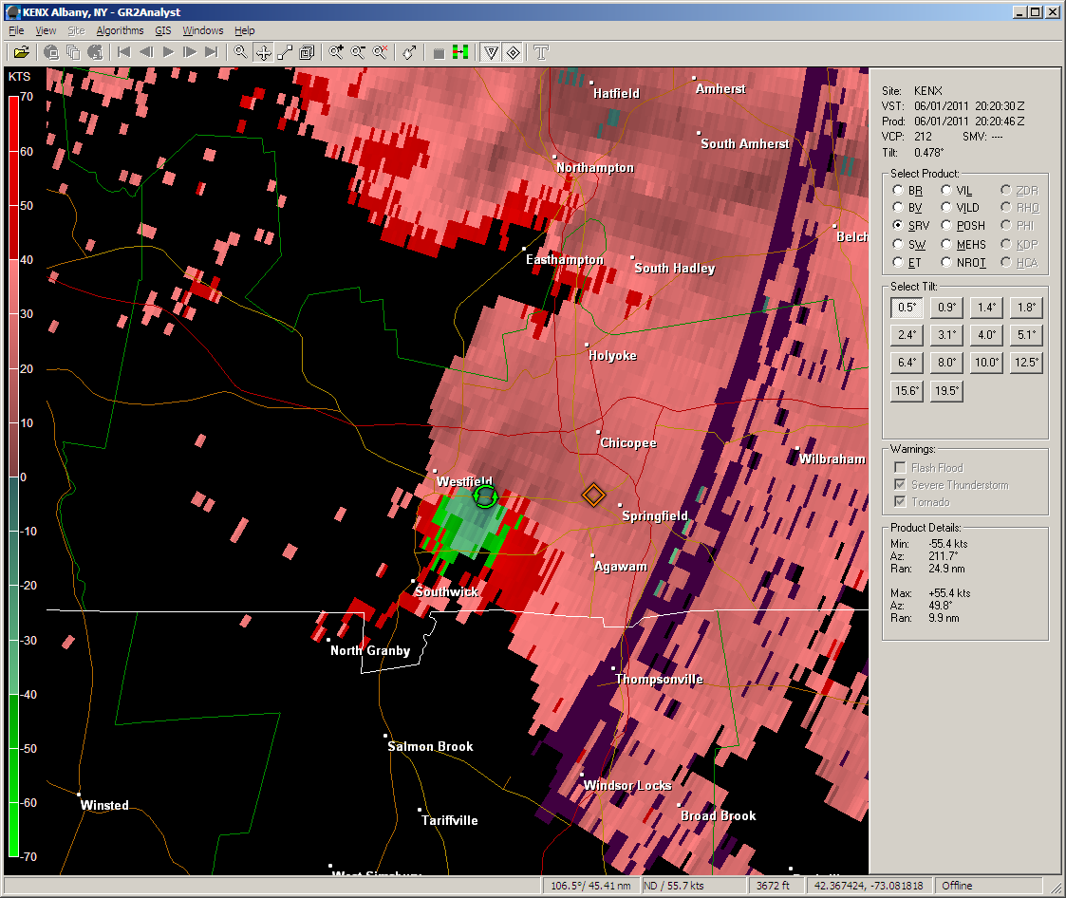The width and height of the screenshot is (1066, 898).
Task: Click the KTS velocity color scale bar
Action: click(13, 477)
